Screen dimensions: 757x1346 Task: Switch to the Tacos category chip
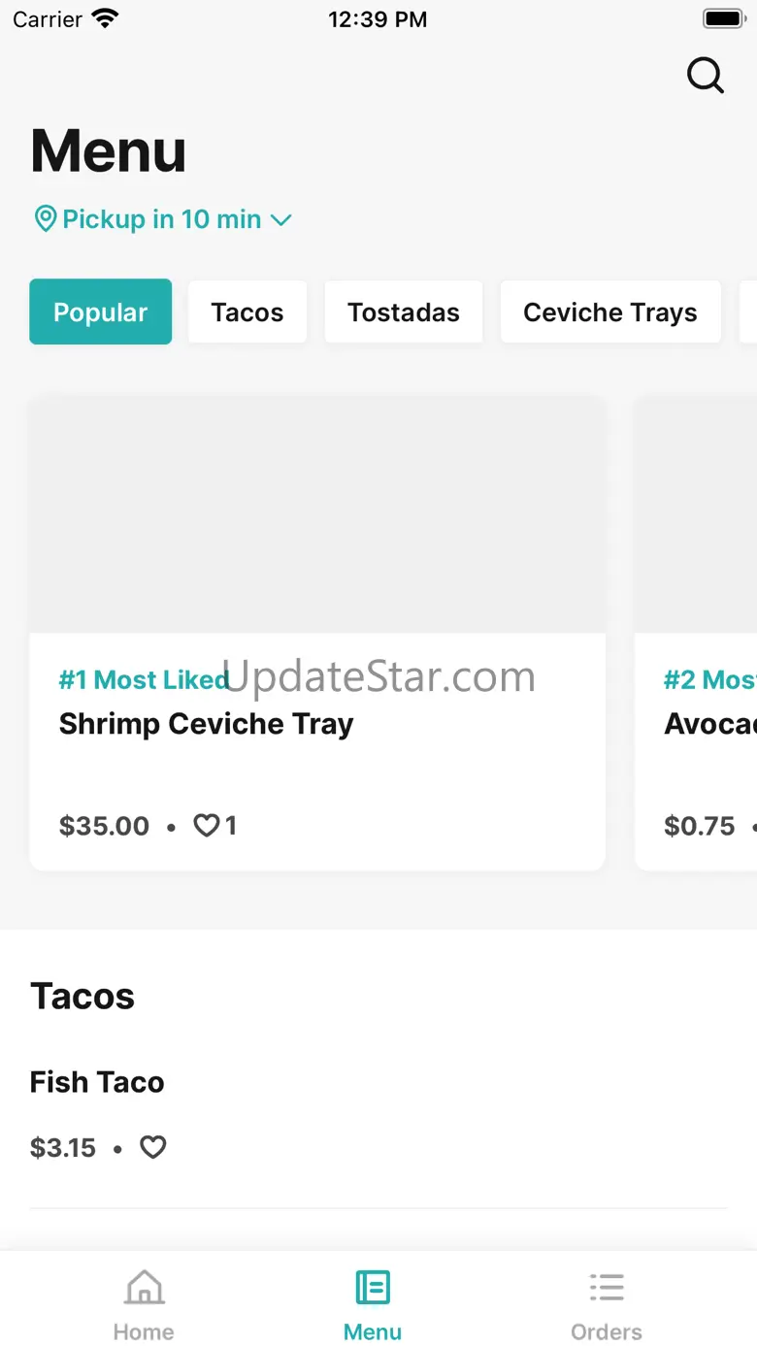pyautogui.click(x=247, y=312)
